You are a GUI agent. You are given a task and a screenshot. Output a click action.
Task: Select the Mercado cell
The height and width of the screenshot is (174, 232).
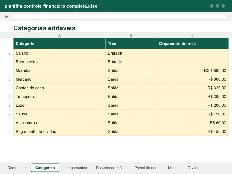59,79
